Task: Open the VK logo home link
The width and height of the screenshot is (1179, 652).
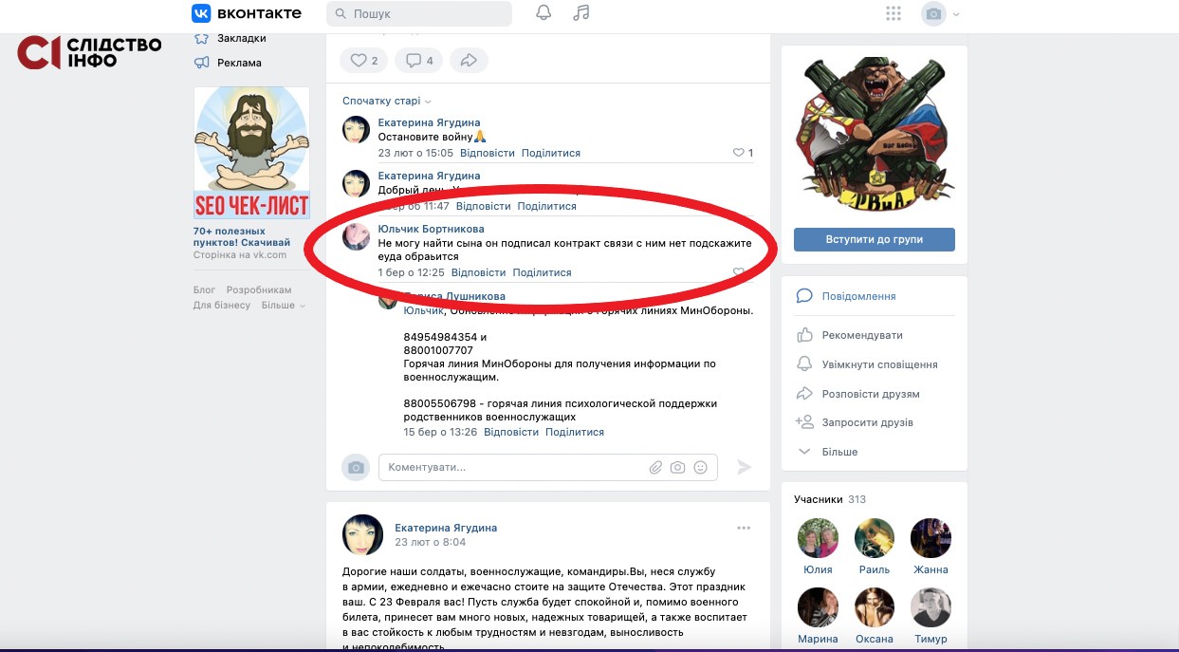Action: coord(247,13)
